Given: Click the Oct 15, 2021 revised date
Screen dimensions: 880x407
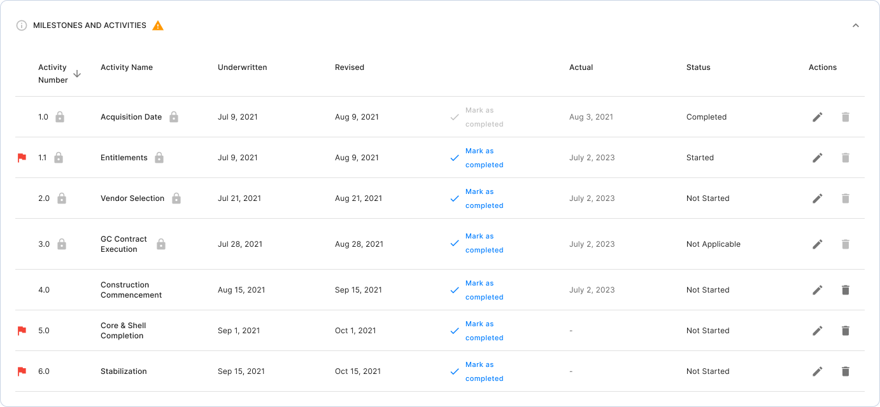Looking at the screenshot, I should [358, 371].
